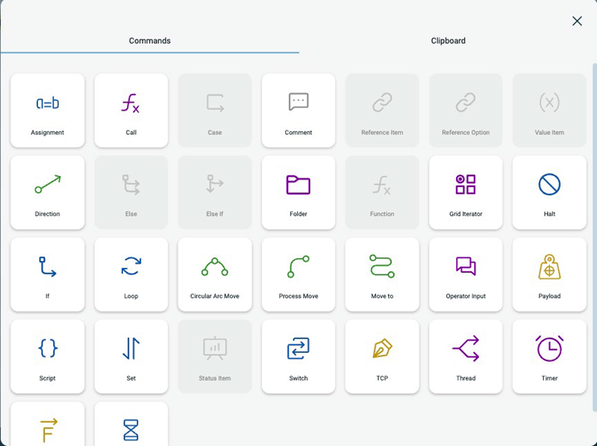Insert a Timer command
The image size is (597, 446).
(549, 357)
